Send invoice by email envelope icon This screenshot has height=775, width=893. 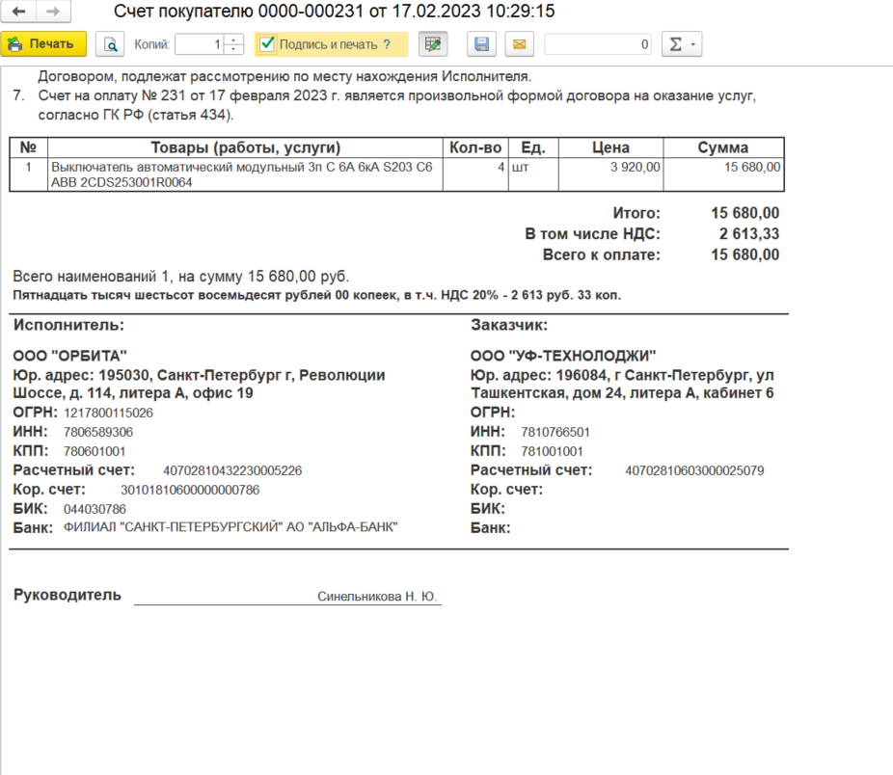[519, 44]
